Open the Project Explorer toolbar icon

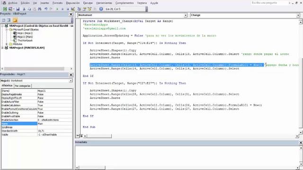click(x=79, y=9)
